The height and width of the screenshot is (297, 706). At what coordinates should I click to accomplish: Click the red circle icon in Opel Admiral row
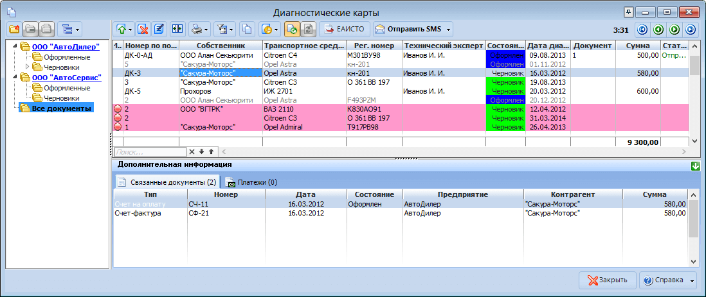(x=118, y=127)
